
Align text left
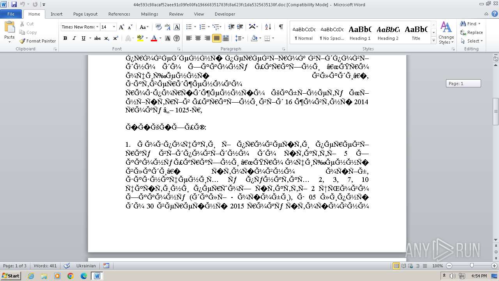coord(189,38)
